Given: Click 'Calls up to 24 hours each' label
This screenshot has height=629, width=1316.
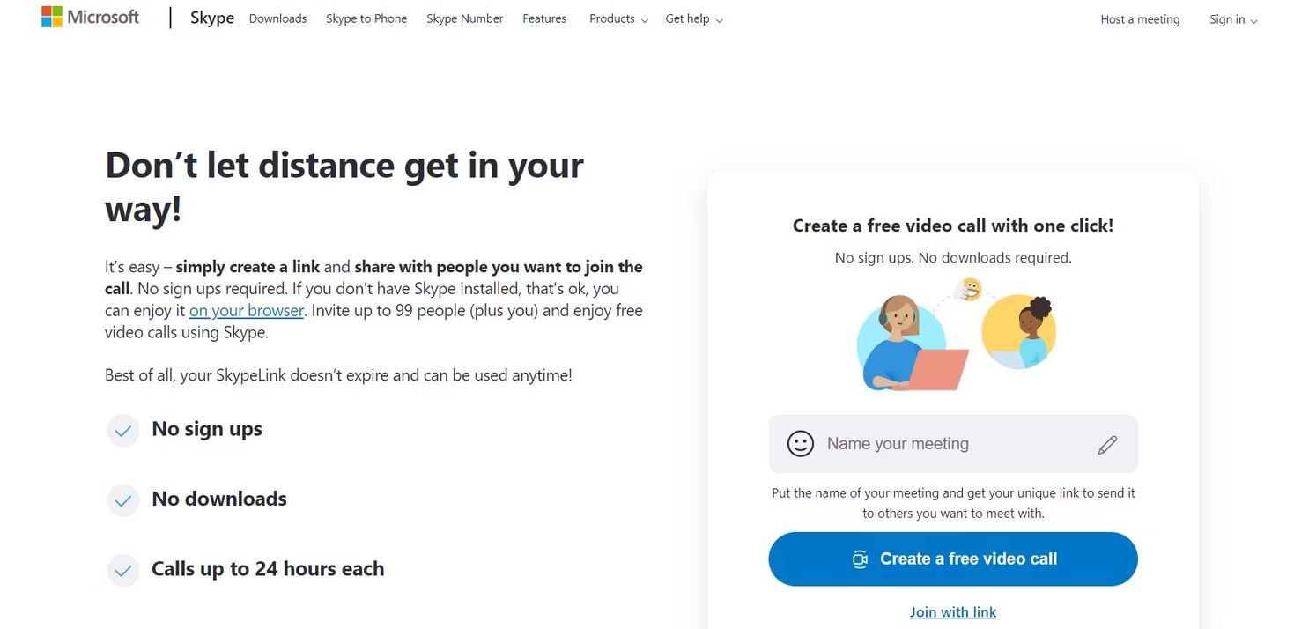Looking at the screenshot, I should pos(268,569).
